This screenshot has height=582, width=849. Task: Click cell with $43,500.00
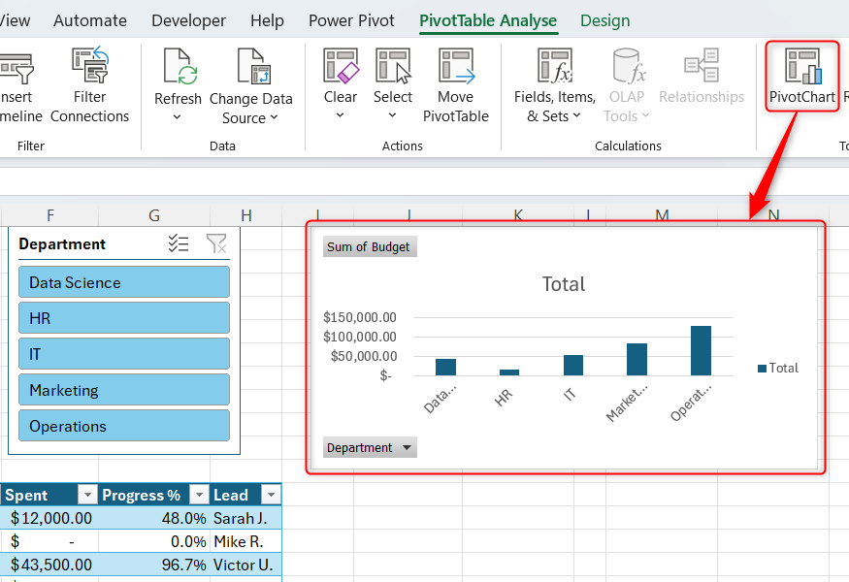click(49, 565)
